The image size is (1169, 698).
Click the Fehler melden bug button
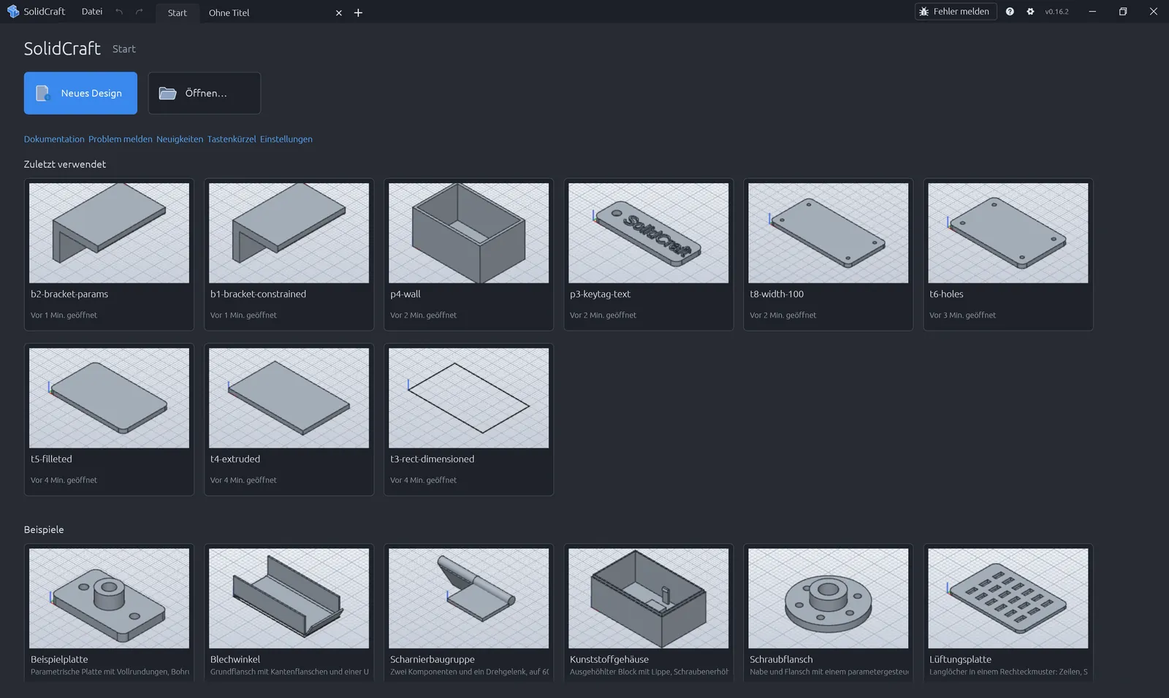(956, 12)
